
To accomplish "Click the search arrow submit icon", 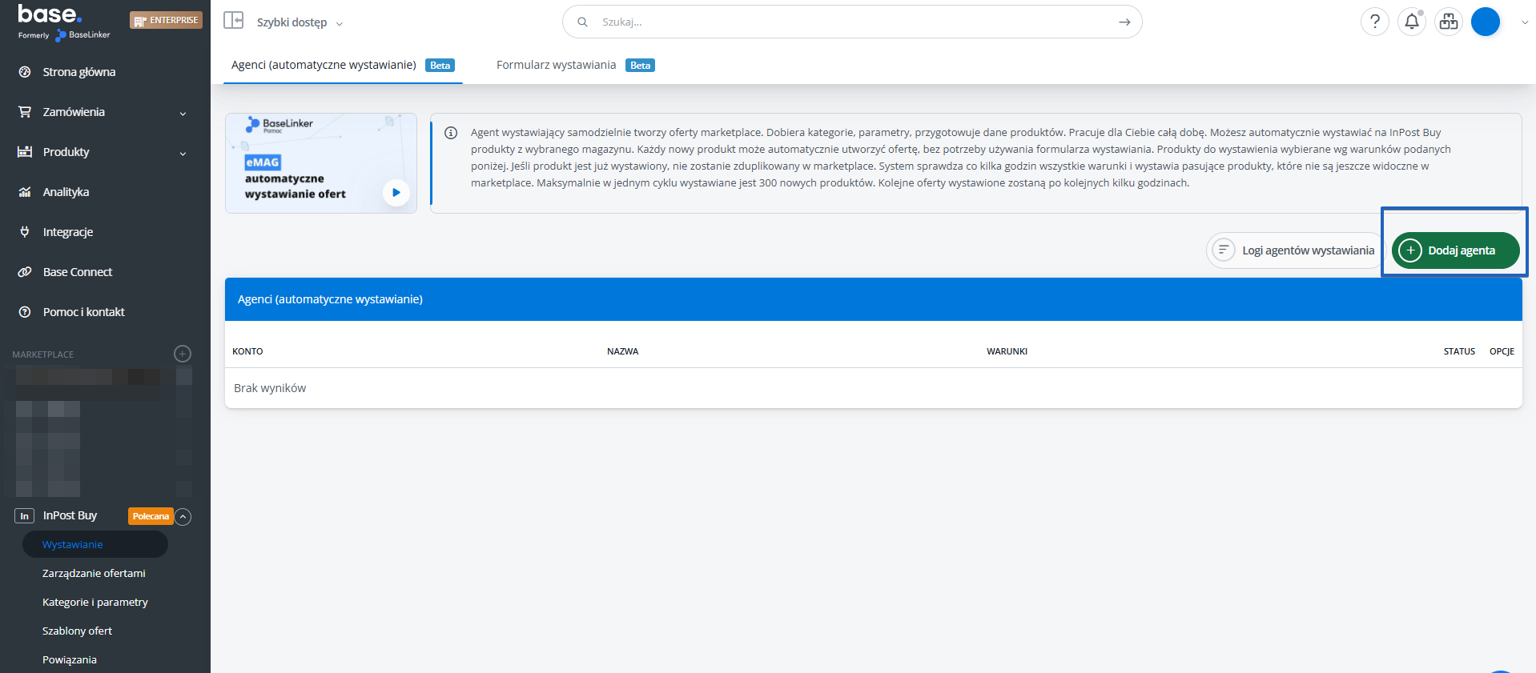I will [1124, 22].
